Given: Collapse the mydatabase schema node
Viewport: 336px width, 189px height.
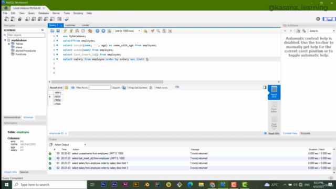Looking at the screenshot, I should click(5, 40).
